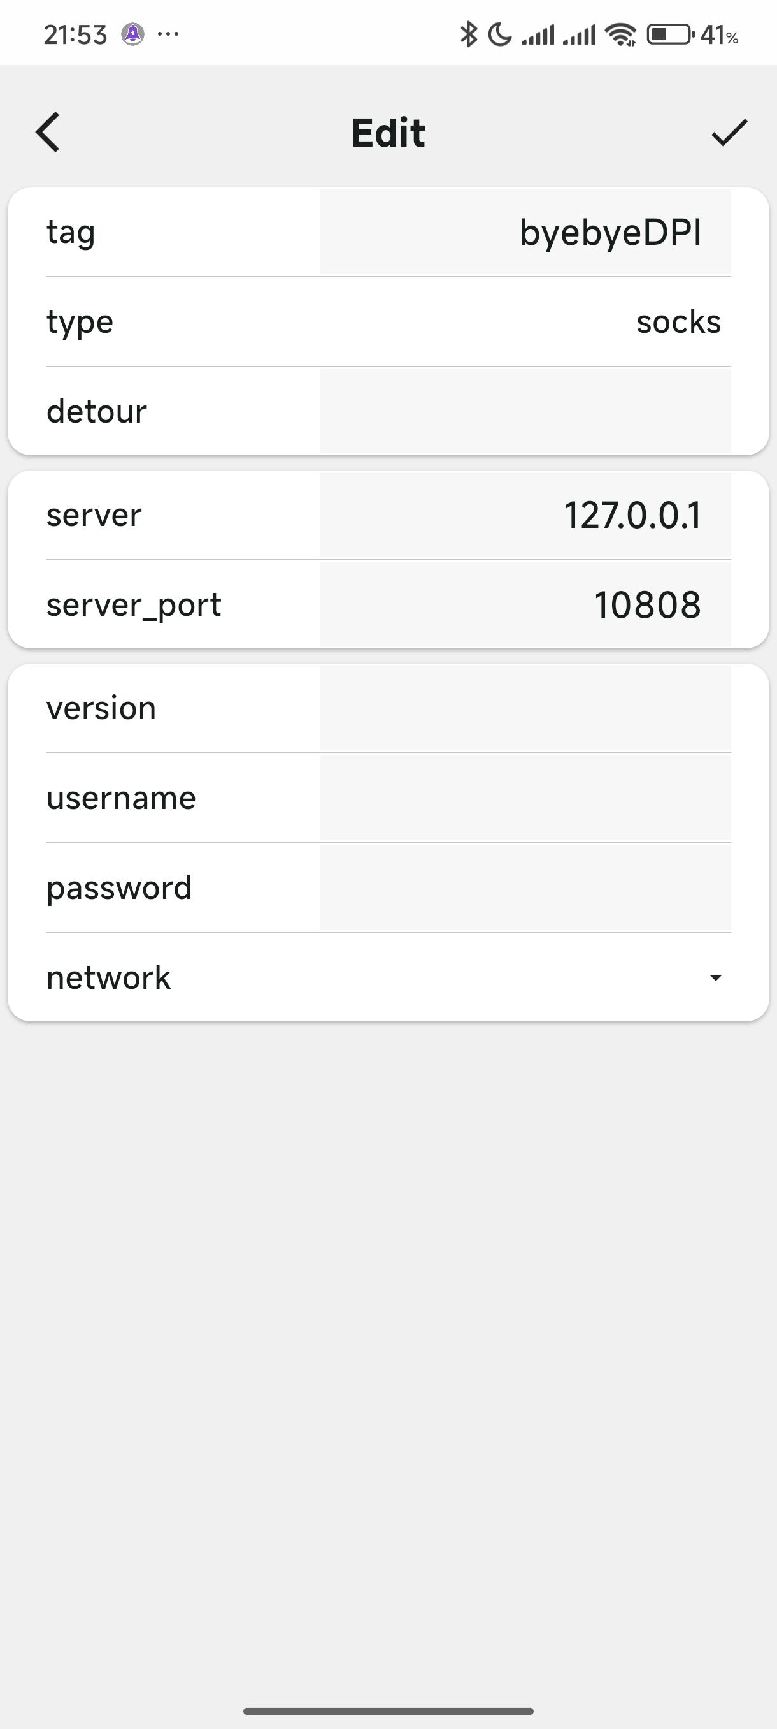
Task: Focus the username input field
Action: point(525,798)
